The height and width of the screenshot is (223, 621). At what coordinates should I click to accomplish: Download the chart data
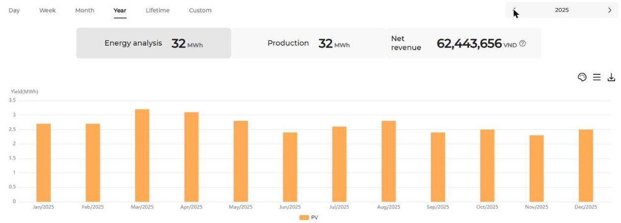tap(612, 77)
